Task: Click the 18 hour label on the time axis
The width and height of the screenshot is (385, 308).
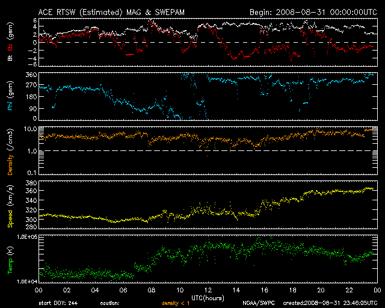Action: 293,290
